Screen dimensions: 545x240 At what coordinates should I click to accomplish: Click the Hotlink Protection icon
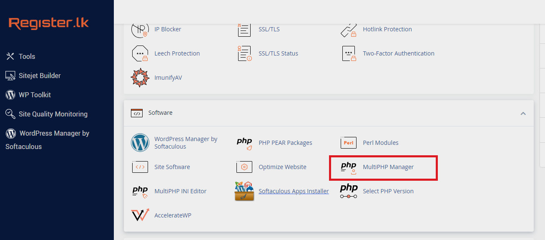coord(349,30)
